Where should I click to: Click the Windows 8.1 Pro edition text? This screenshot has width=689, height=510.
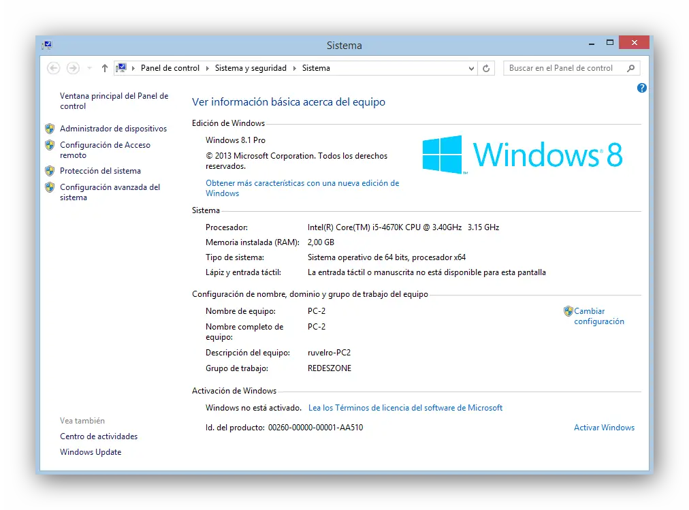point(236,140)
